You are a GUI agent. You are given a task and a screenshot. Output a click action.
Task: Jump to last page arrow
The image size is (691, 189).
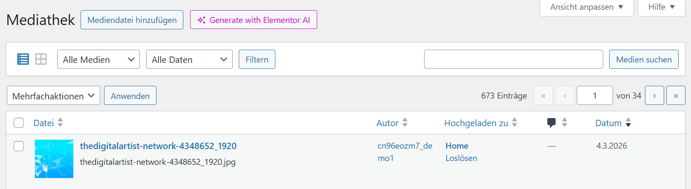[x=676, y=96]
